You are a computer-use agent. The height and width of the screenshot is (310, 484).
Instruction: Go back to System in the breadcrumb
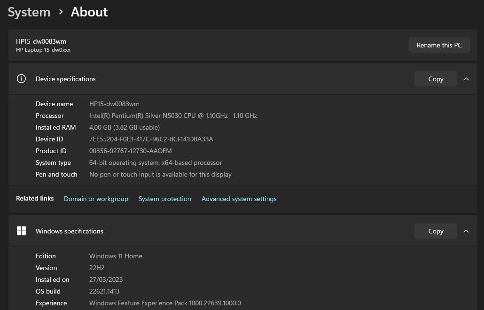click(29, 12)
